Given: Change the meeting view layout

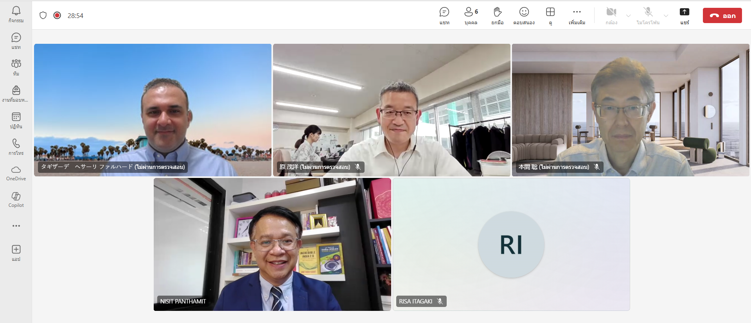Looking at the screenshot, I should 550,16.
